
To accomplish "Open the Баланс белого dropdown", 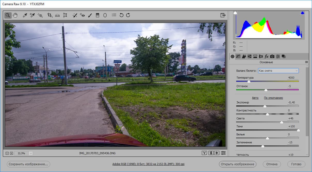I will click(278, 71).
